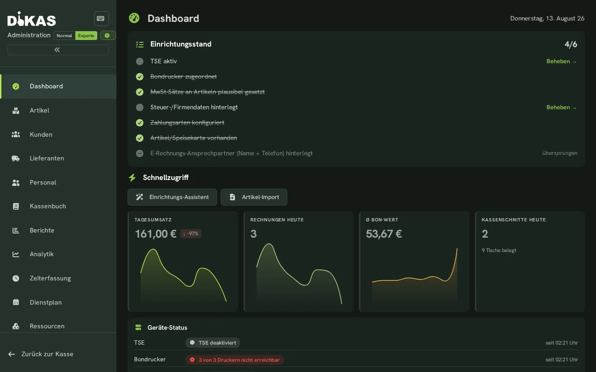596x372 pixels.
Task: Navigate to Analytik
Action: [x=58, y=254]
